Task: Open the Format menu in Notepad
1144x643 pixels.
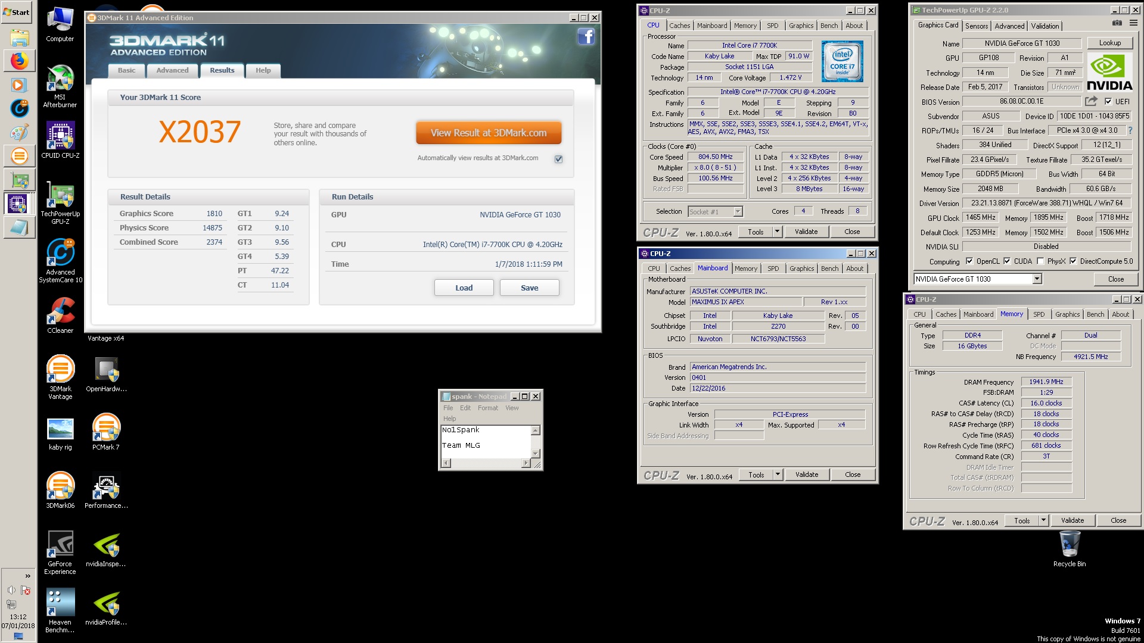Action: (x=487, y=408)
